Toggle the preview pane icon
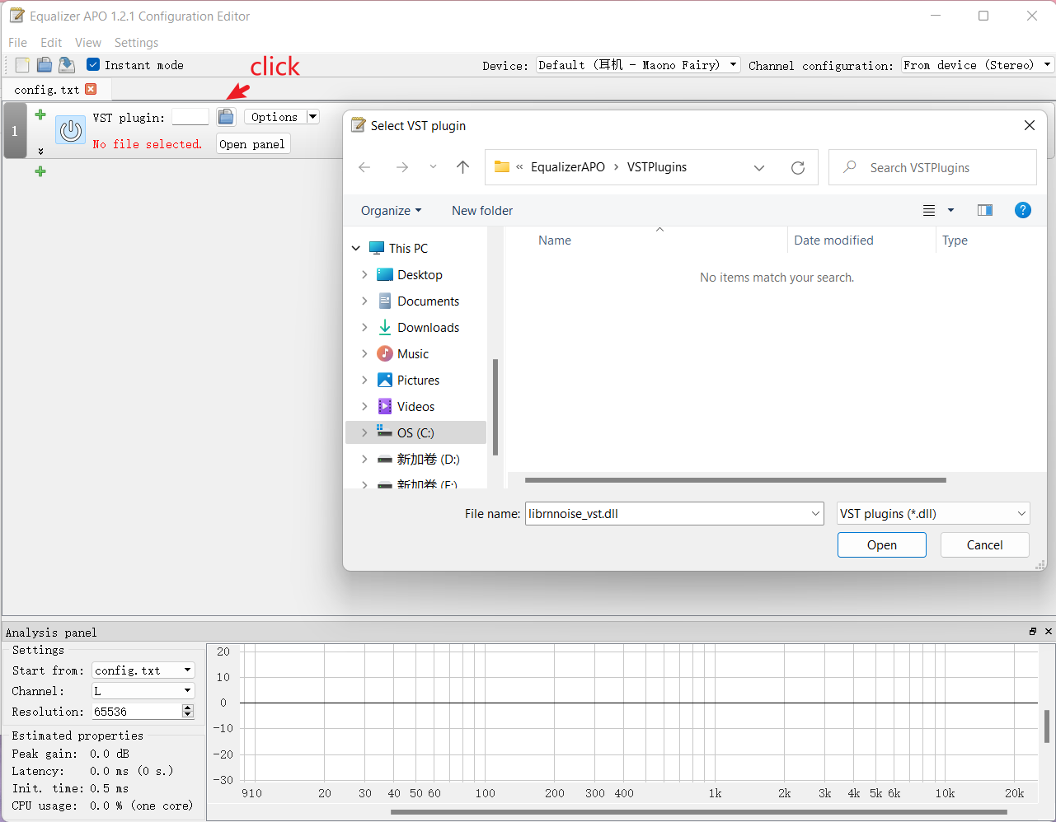1056x822 pixels. pos(985,211)
